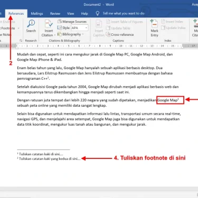Viewport: 198px width, 198px height.
Task: Expand the Next Footnote dropdown arrow
Action: [18, 28]
